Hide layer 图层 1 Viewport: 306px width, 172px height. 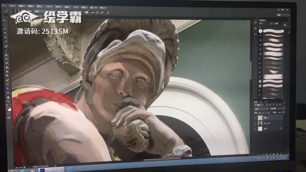(x=256, y=118)
